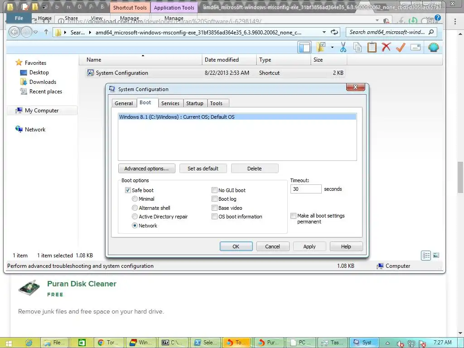Switch to large icons view in status bar
The width and height of the screenshot is (464, 348).
click(x=436, y=255)
